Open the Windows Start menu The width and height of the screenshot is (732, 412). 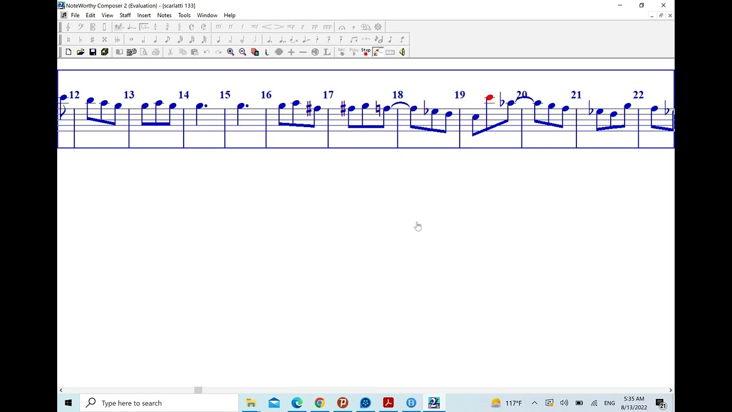(68, 403)
